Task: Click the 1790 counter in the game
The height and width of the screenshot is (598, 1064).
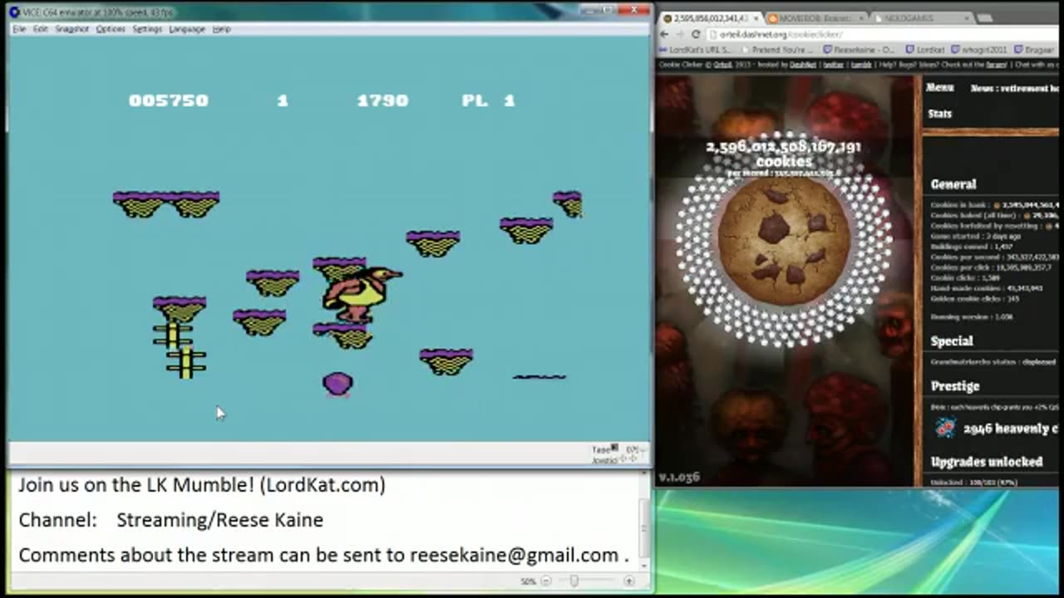Action: click(382, 100)
